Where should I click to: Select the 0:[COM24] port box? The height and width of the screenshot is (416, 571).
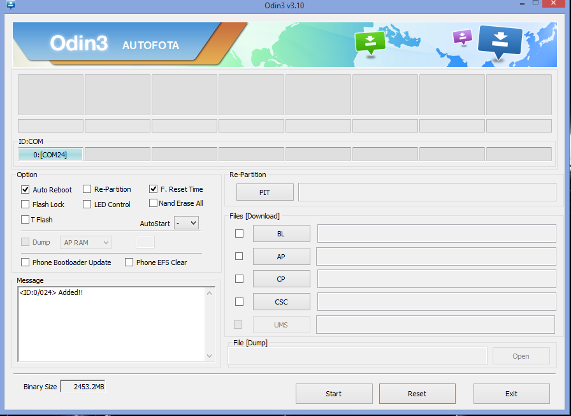(x=50, y=154)
